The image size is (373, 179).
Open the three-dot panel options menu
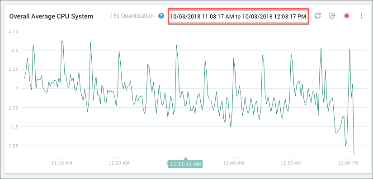click(361, 16)
